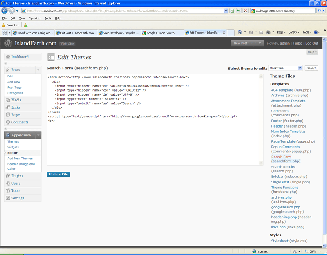Click the Media library icon
Image resolution: width=327 pixels, height=255 pixels.
pos(9,99)
